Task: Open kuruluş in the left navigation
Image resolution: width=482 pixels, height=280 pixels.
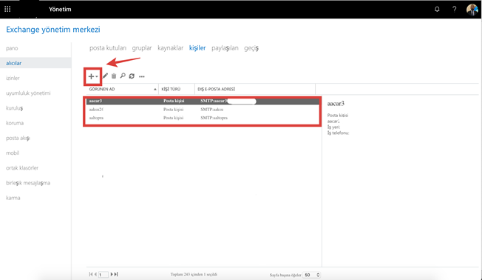Action: [x=15, y=108]
